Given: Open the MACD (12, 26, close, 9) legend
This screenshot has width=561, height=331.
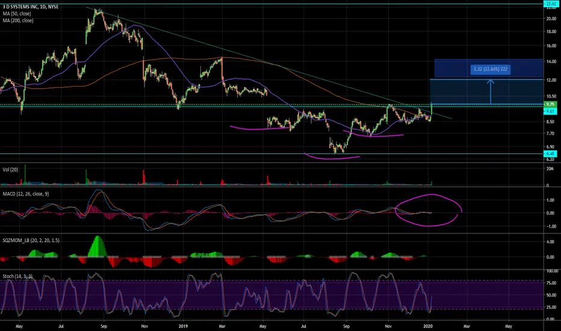Looking at the screenshot, I should 26,194.
